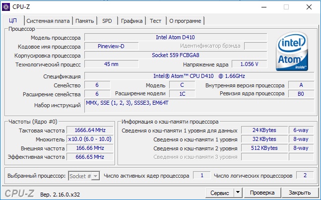This screenshot has width=321, height=200.
Task: Switch to the ЦП tab
Action: coord(13,20)
